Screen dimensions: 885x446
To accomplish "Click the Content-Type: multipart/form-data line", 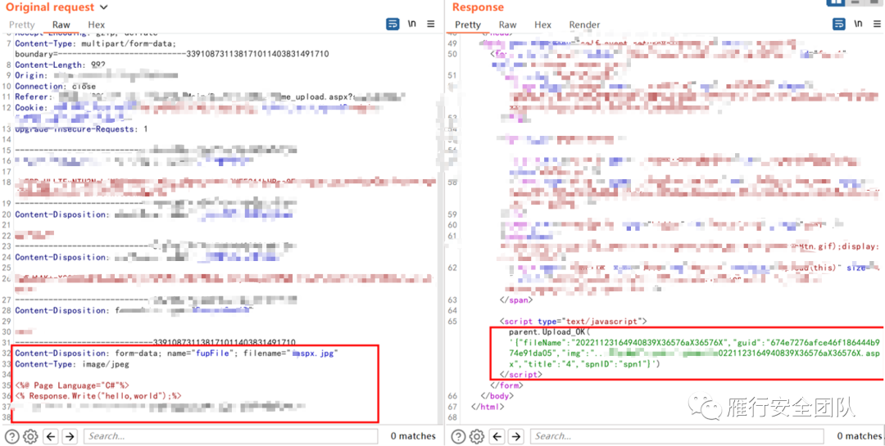I will tap(96, 43).
